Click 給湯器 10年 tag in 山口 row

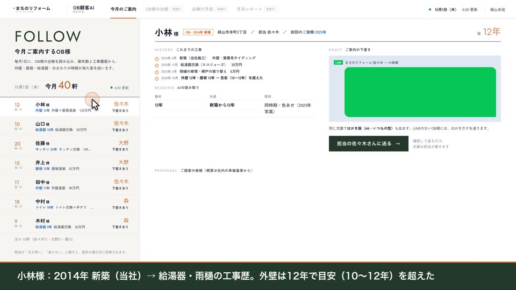click(x=45, y=130)
